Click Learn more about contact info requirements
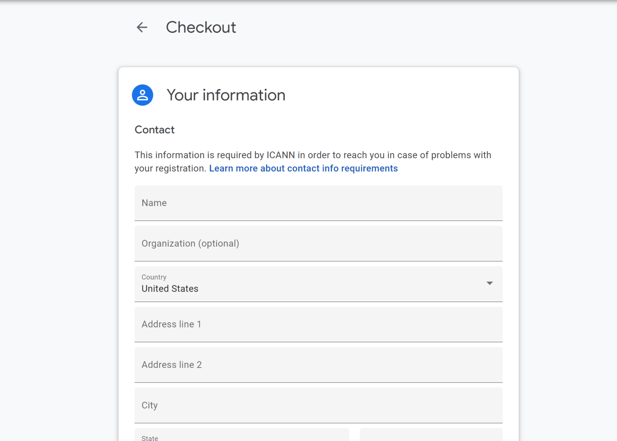This screenshot has width=617, height=441. 303,168
